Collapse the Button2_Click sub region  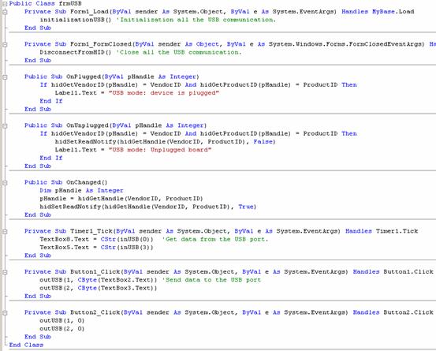(5, 312)
